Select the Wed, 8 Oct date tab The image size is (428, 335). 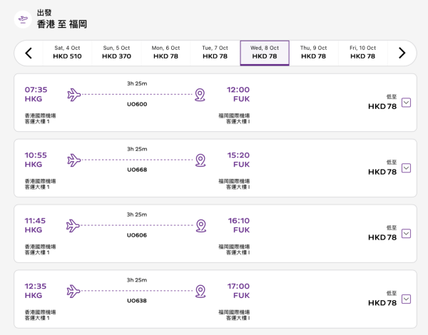click(x=265, y=53)
